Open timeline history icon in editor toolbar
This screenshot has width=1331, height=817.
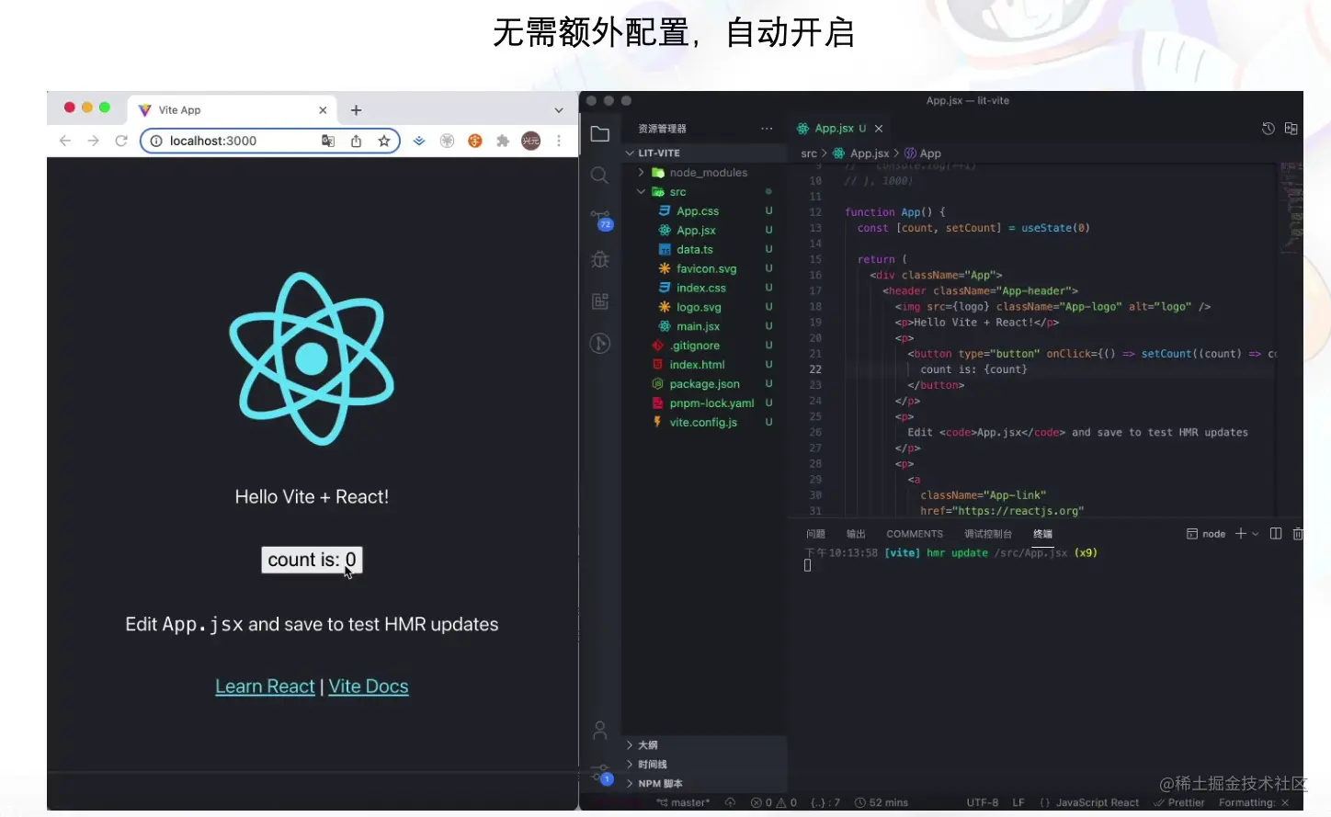click(1268, 129)
